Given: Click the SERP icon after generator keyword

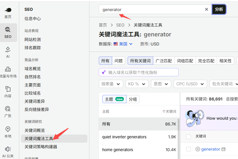Looking at the screenshot, I should (223, 149).
